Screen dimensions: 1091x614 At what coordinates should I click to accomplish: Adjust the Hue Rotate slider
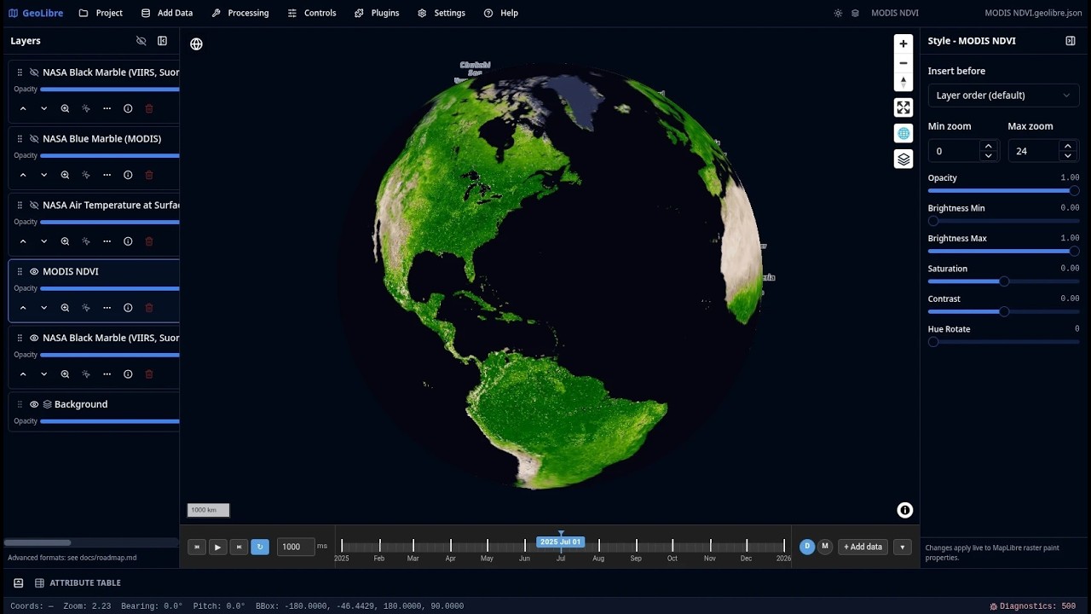[1003, 342]
